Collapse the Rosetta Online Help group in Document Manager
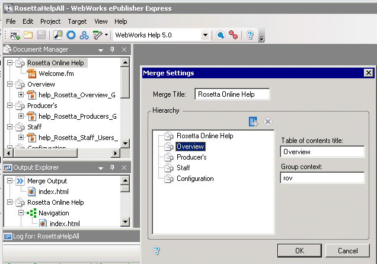The height and width of the screenshot is (264, 377). pos(9,63)
